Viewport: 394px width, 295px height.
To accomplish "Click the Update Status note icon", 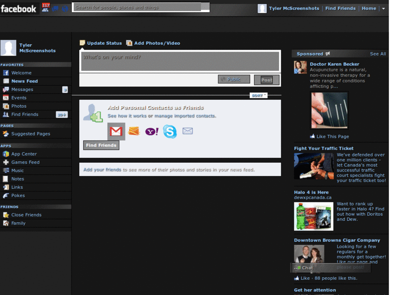I will [x=82, y=43].
